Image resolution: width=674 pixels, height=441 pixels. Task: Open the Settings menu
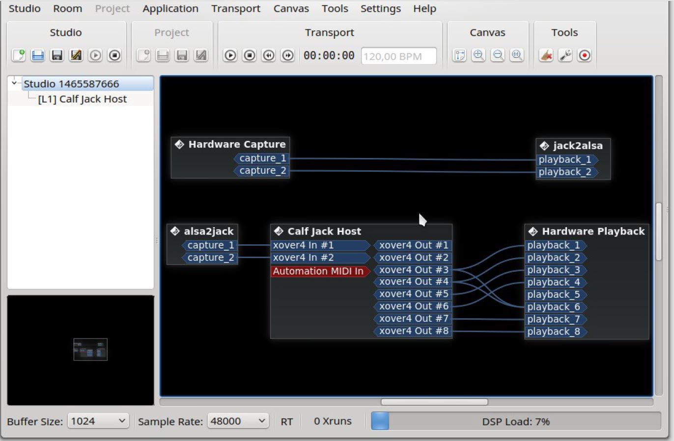381,8
